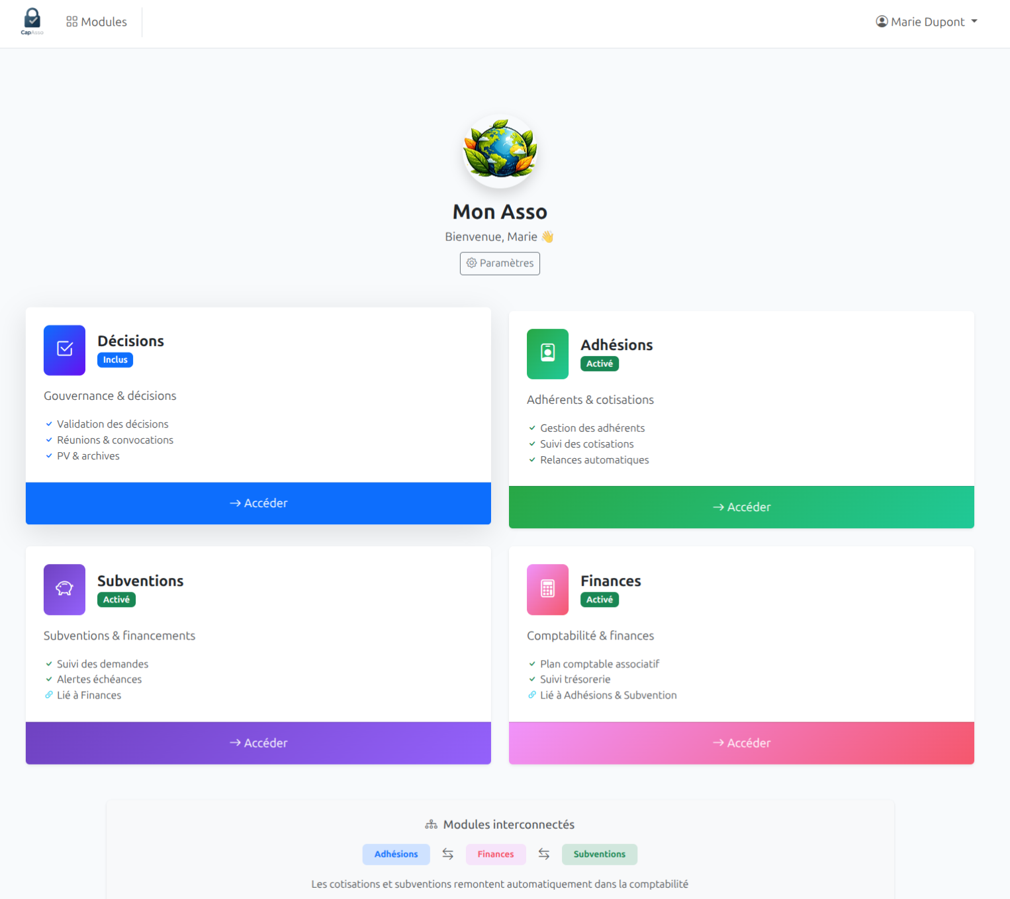The width and height of the screenshot is (1010, 899).
Task: Click the swap arrows between Adhésions and Finances
Action: coord(448,854)
